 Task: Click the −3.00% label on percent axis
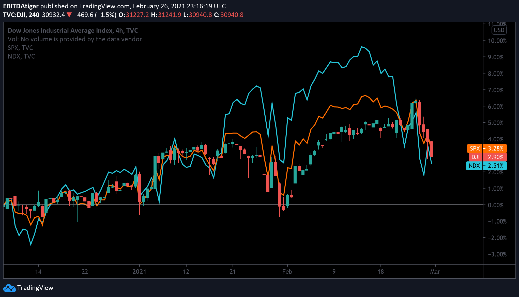tap(497, 254)
